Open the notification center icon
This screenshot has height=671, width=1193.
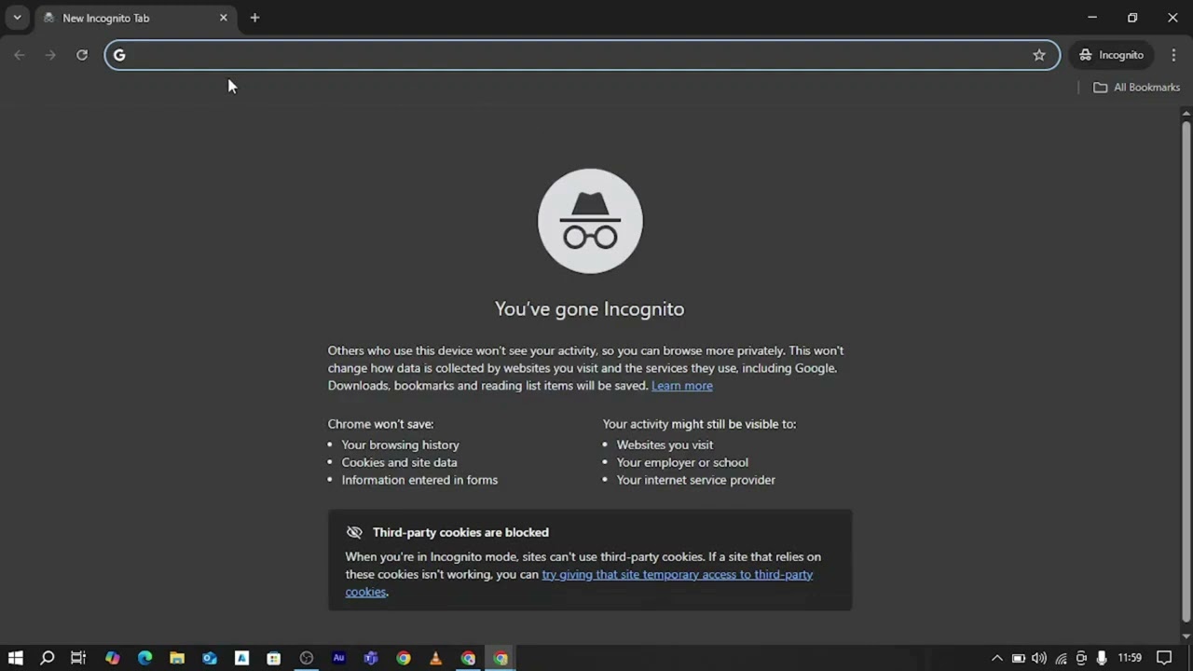click(1164, 658)
